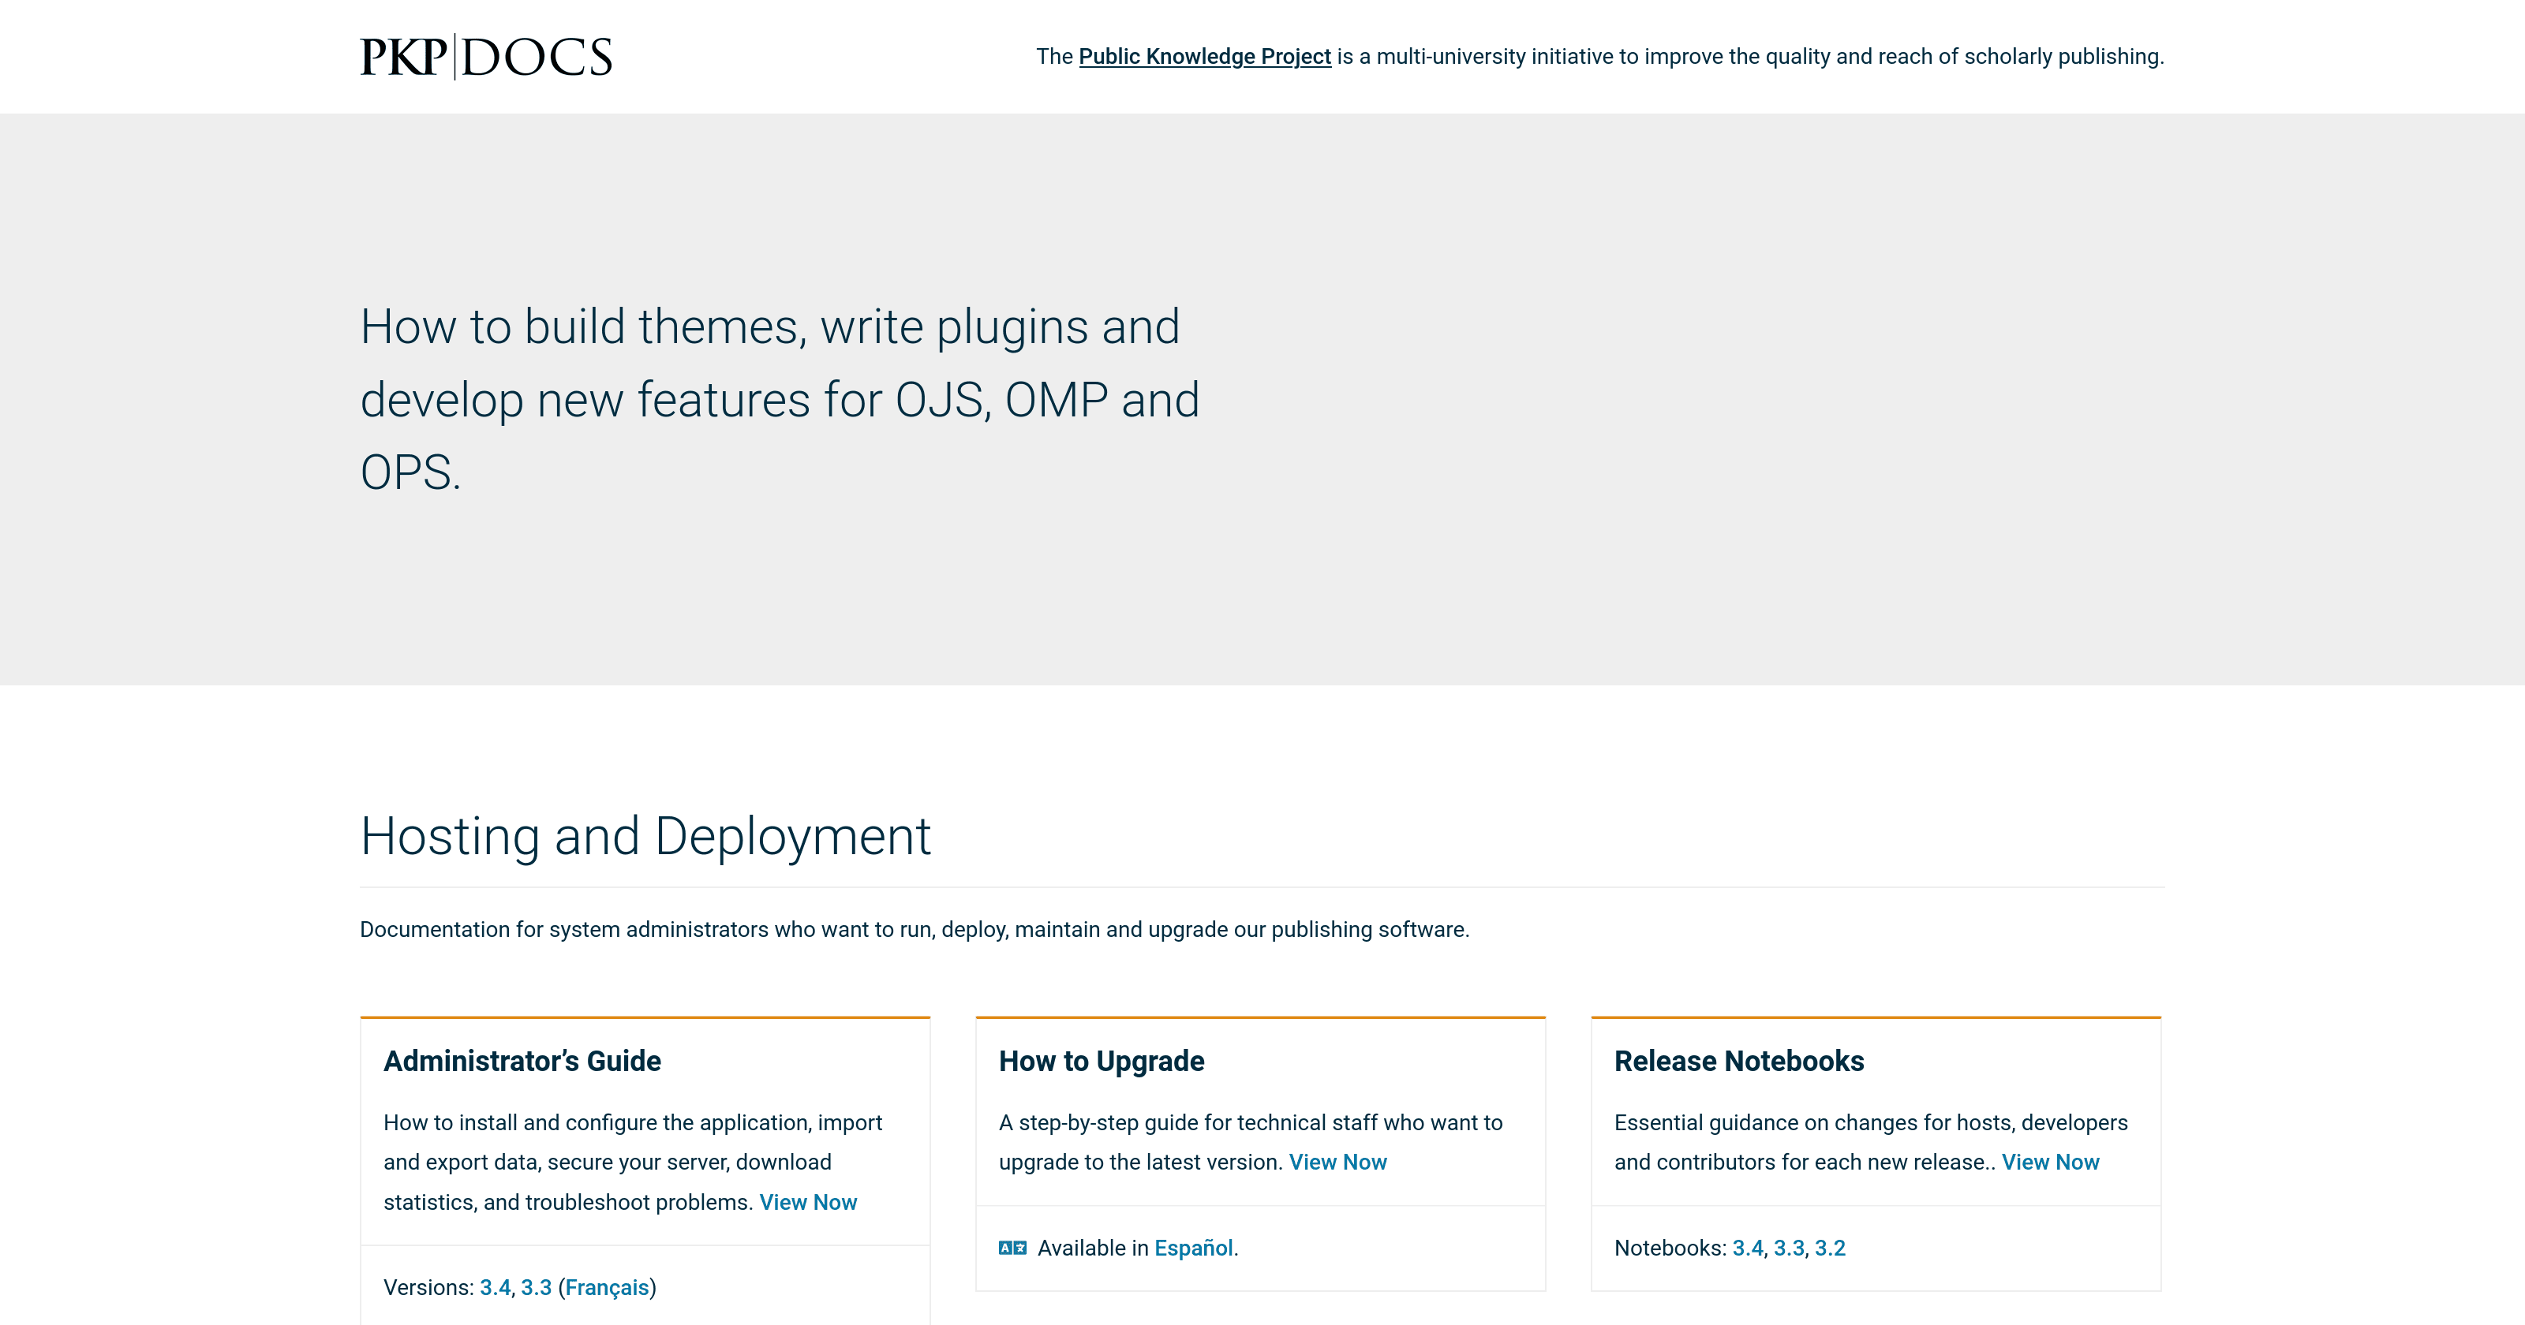2525x1325 pixels.
Task: Open Release Notebook 3.2
Action: pyautogui.click(x=1829, y=1248)
